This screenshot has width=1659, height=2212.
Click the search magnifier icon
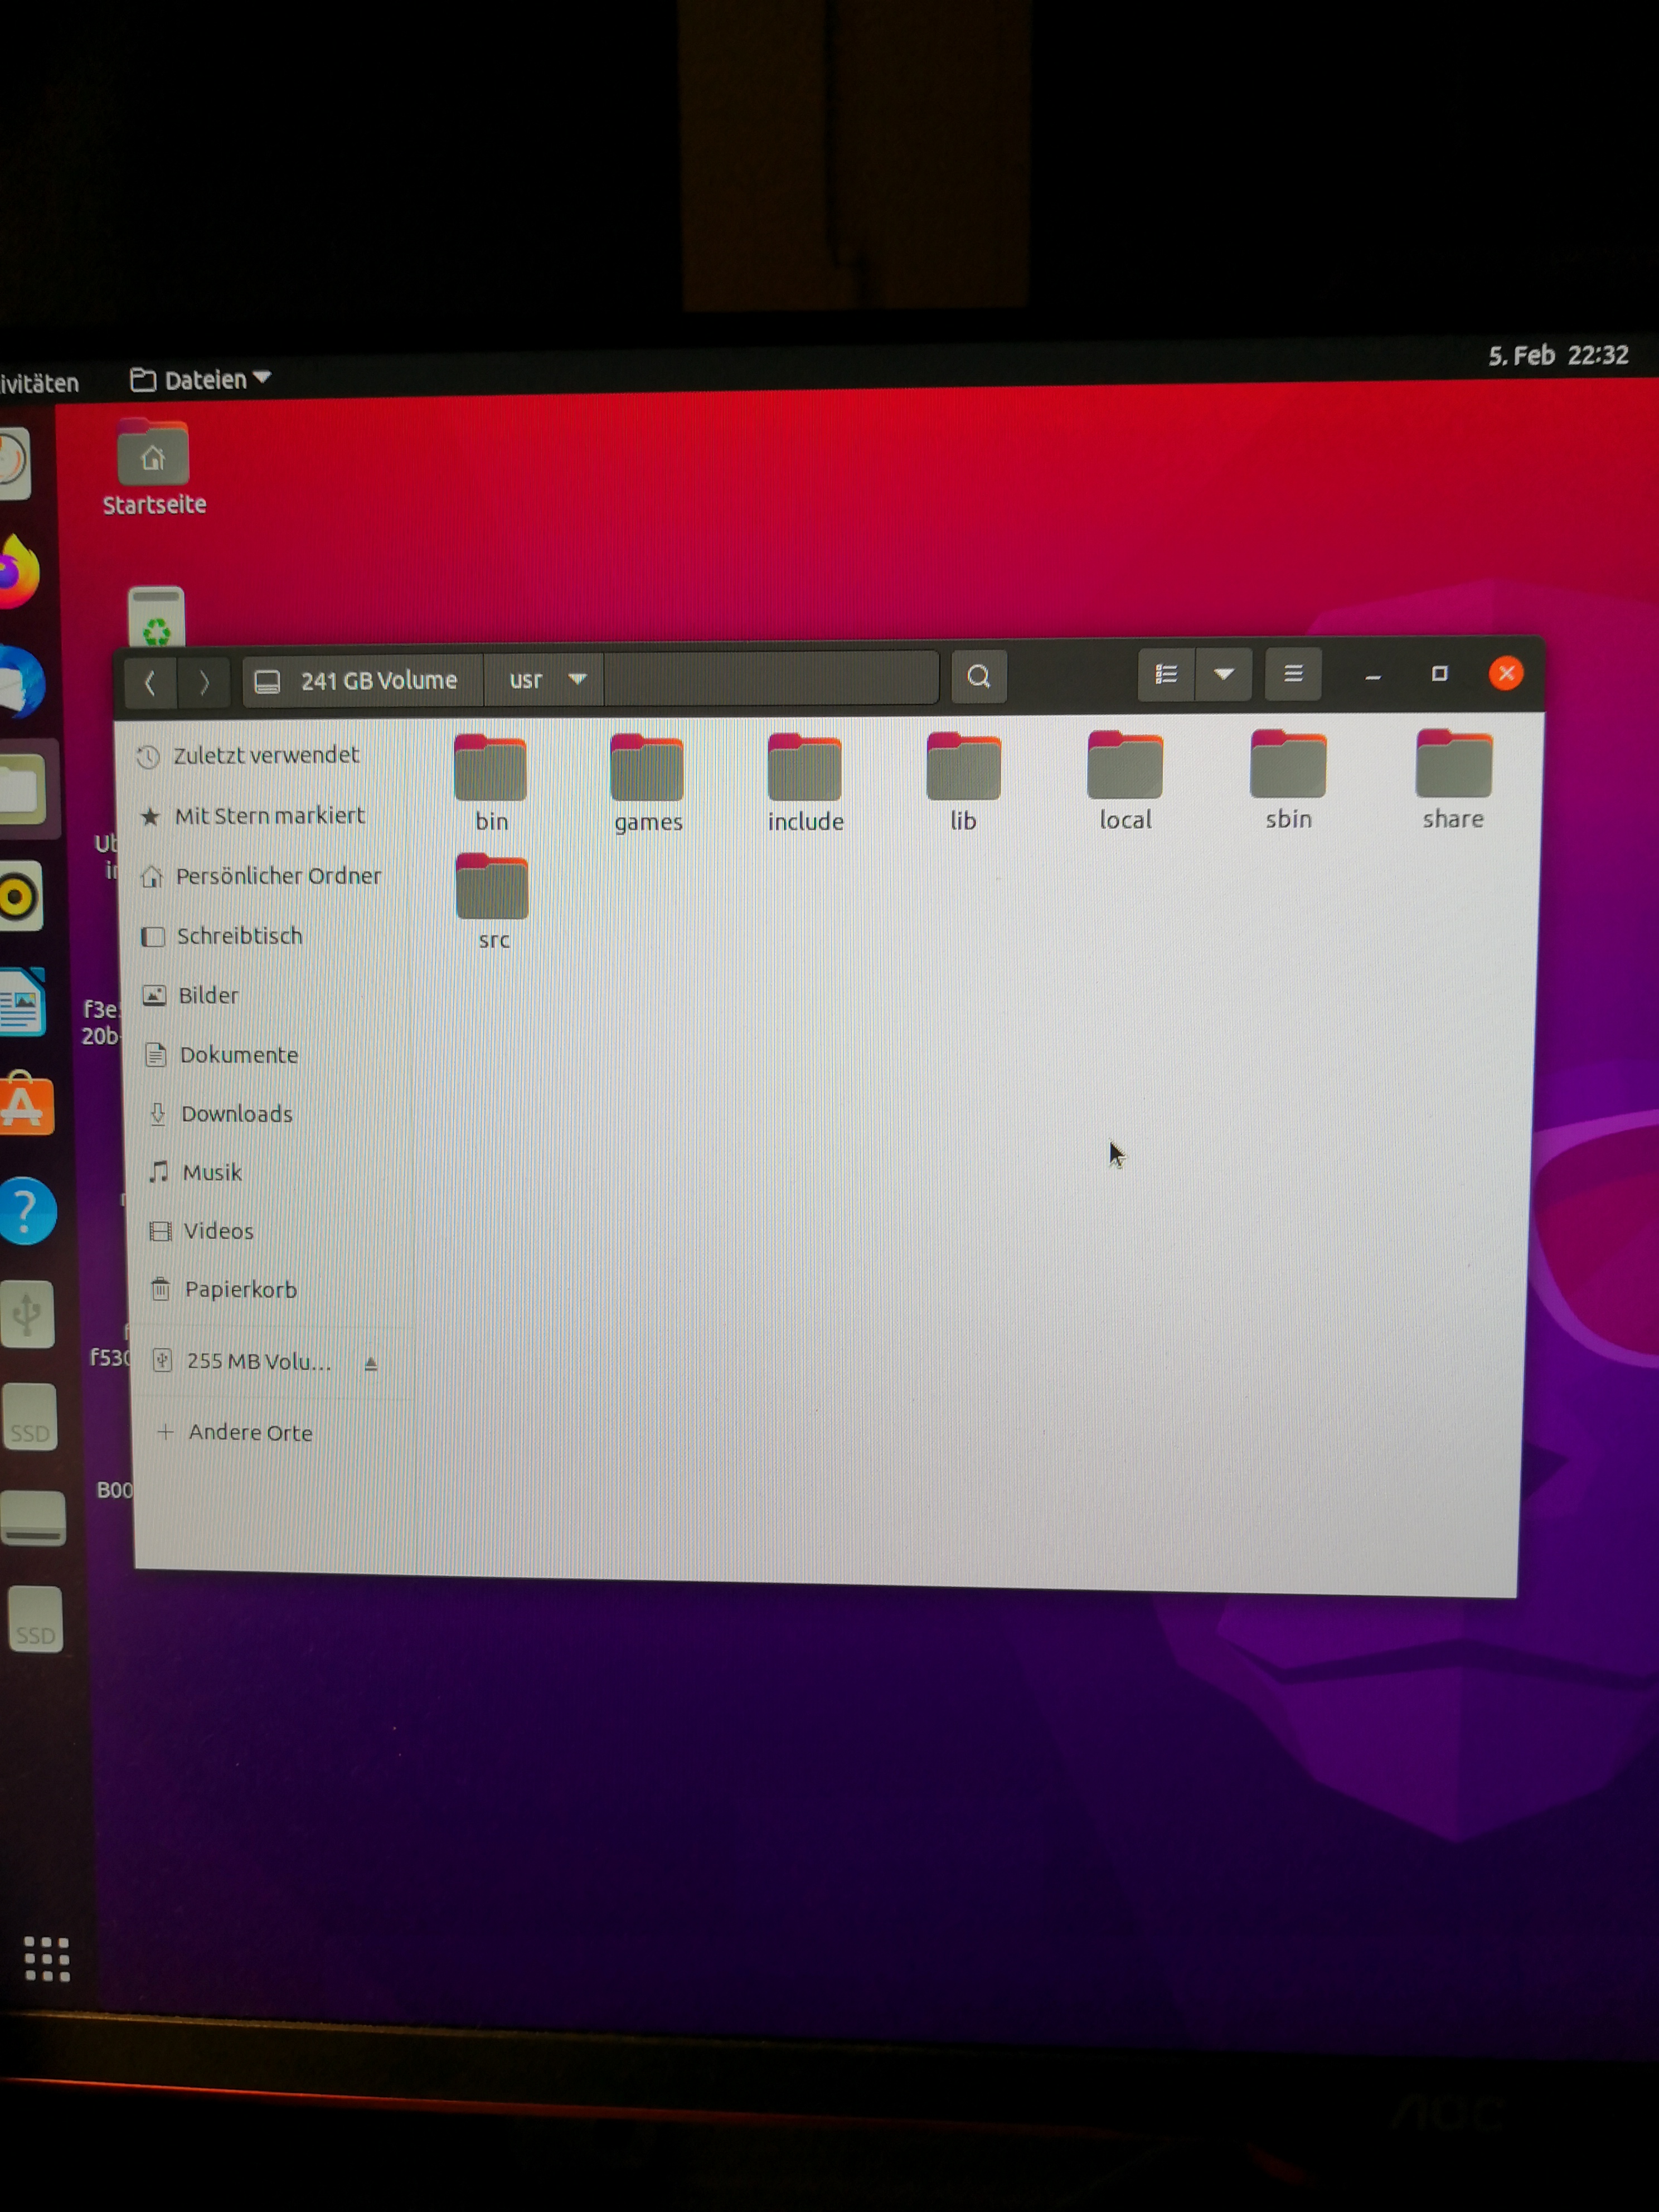(x=978, y=677)
